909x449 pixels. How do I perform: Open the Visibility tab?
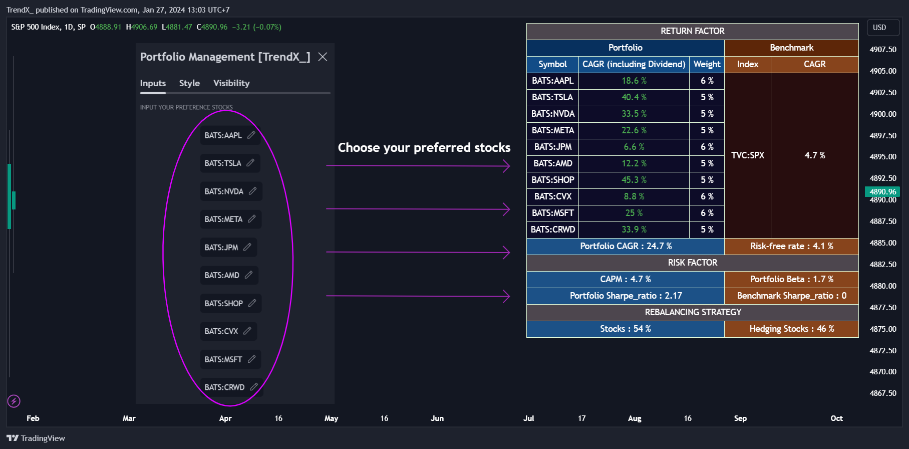point(231,83)
